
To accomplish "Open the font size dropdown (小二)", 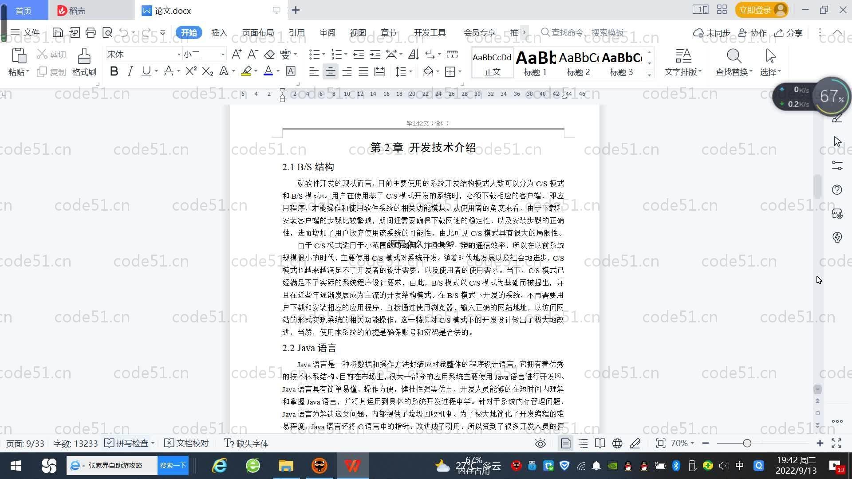I will pos(222,55).
